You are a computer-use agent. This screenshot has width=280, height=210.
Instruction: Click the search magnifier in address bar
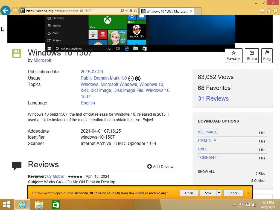122,11
